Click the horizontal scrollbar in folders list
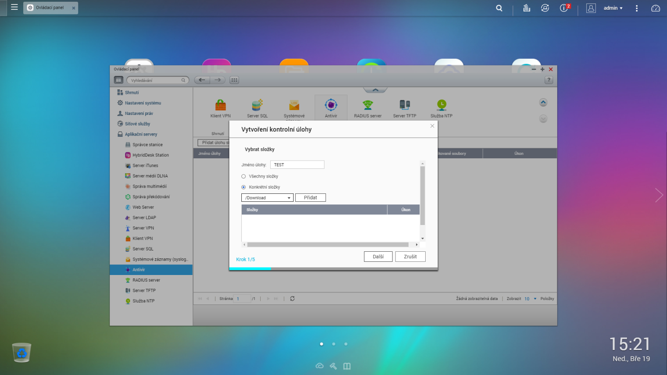The image size is (667, 375). click(327, 245)
